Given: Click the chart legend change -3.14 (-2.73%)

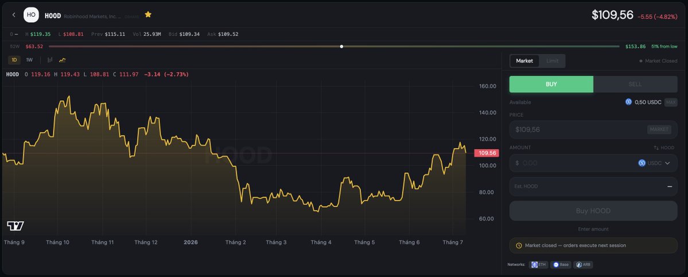Looking at the screenshot, I should pyautogui.click(x=166, y=74).
